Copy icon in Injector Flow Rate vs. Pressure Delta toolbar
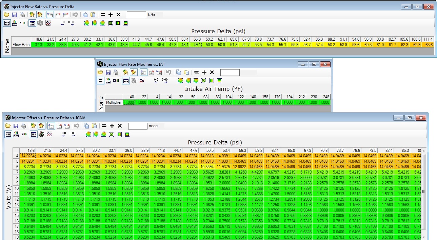 [85, 15]
